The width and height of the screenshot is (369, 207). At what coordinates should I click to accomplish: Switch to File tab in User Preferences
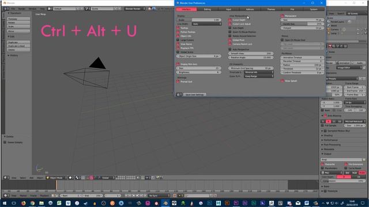click(x=292, y=9)
